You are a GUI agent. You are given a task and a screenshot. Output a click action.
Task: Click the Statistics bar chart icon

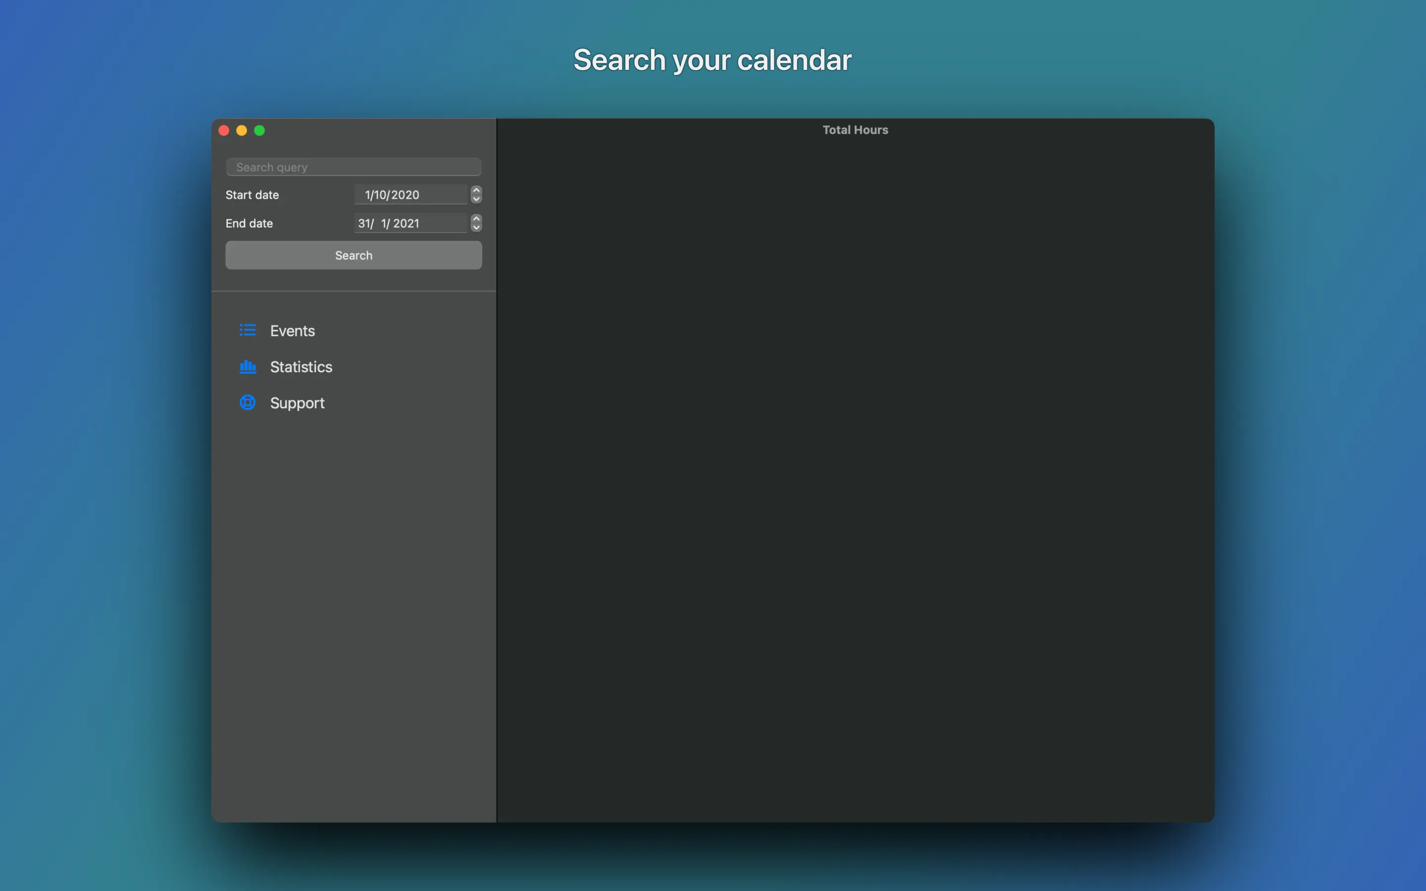tap(248, 366)
